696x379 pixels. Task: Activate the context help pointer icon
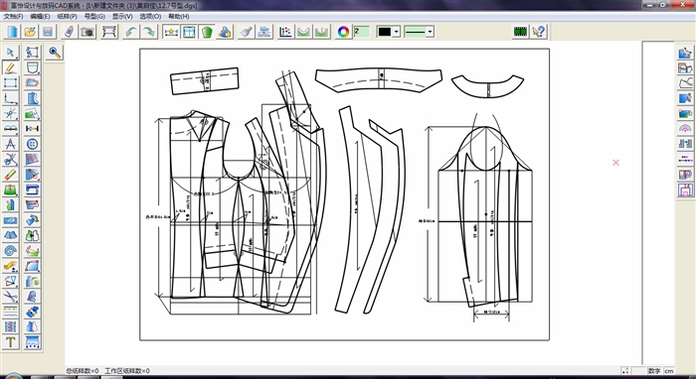[539, 32]
